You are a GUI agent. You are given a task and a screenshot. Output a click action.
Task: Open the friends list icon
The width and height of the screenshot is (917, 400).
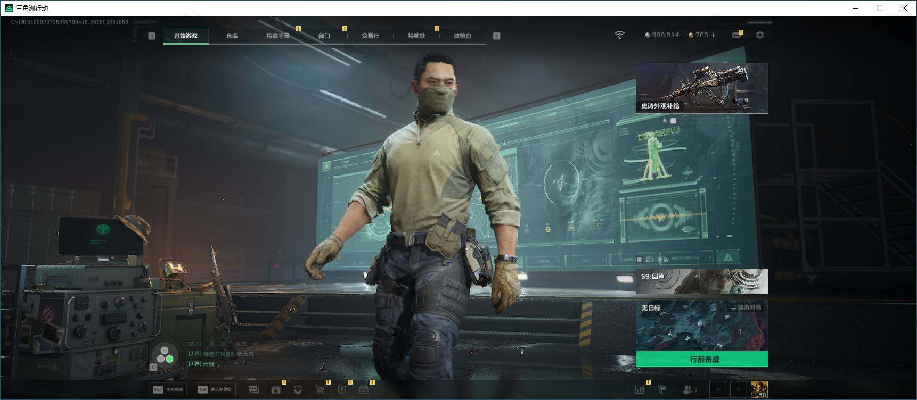coord(690,390)
